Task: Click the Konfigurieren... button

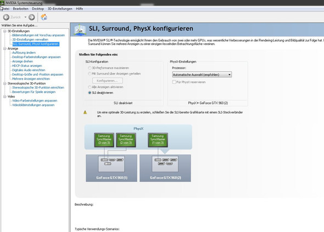Action: coord(108,81)
